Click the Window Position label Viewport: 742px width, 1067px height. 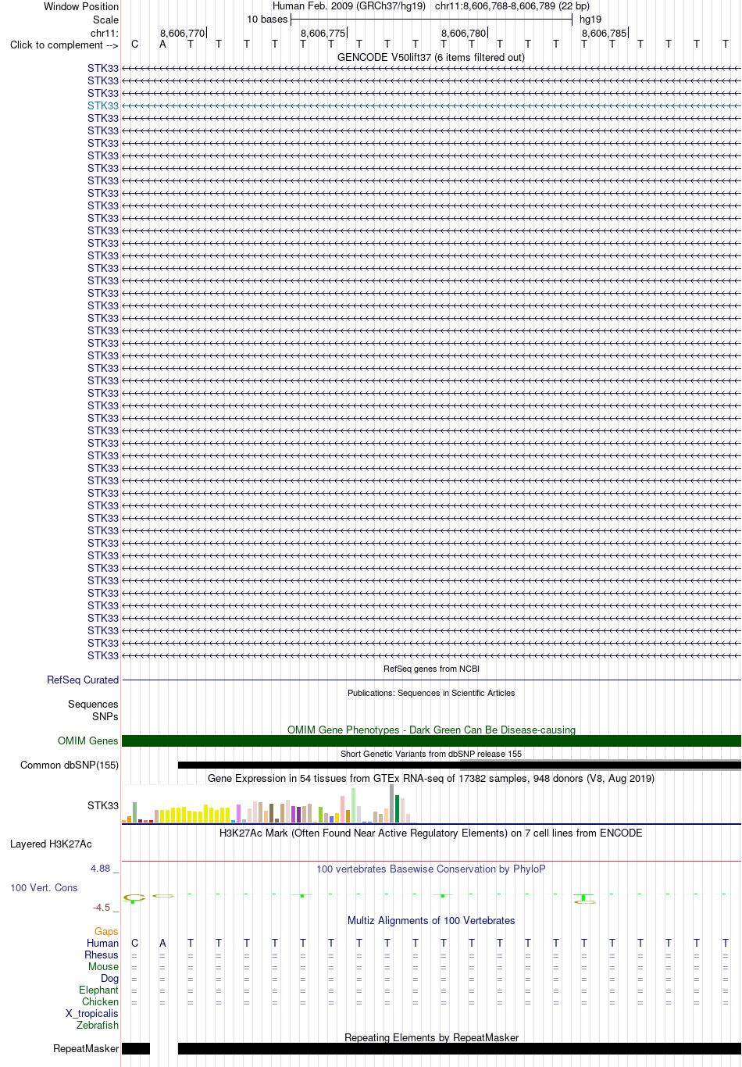coord(81,6)
